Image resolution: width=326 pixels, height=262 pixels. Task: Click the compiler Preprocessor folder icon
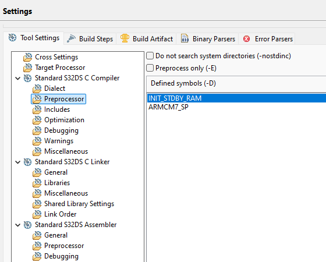coord(37,99)
